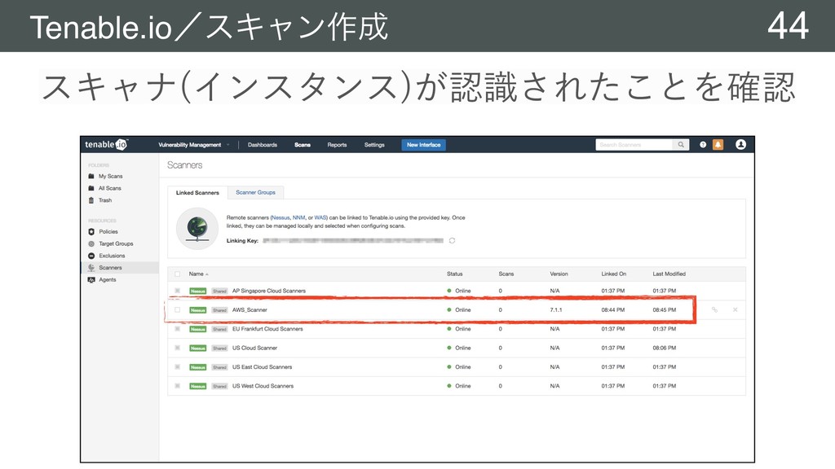The image size is (835, 469).
Task: Open the user account avatar menu
Action: tap(740, 145)
